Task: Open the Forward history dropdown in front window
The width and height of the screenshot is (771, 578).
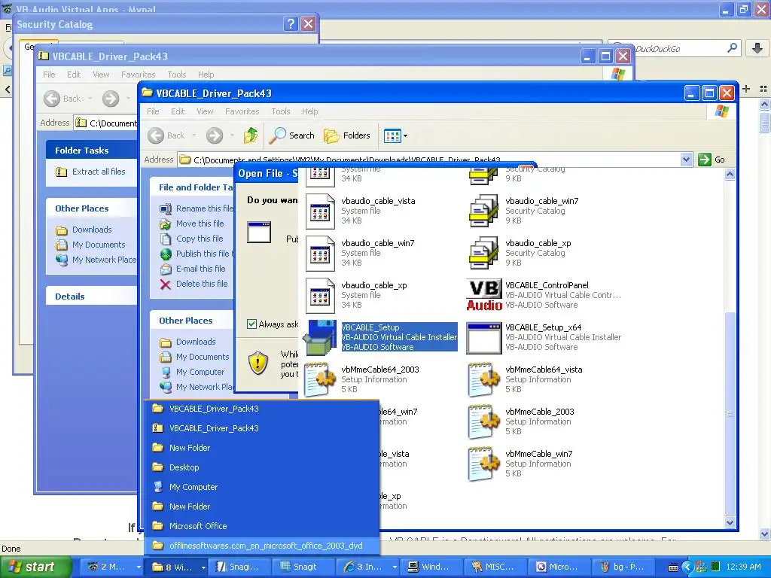Action: [232, 135]
